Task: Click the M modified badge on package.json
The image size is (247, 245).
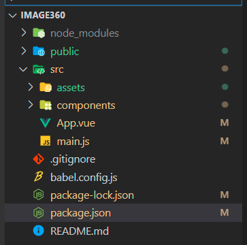Action: (x=225, y=212)
